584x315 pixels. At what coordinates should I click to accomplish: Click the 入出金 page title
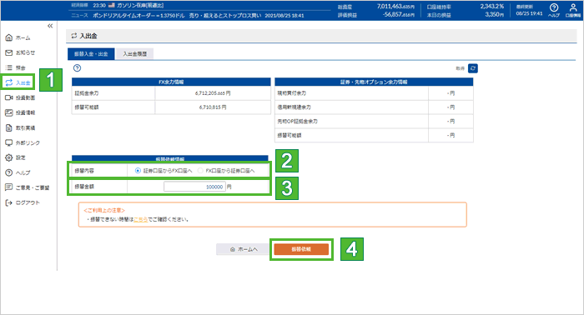click(x=88, y=36)
